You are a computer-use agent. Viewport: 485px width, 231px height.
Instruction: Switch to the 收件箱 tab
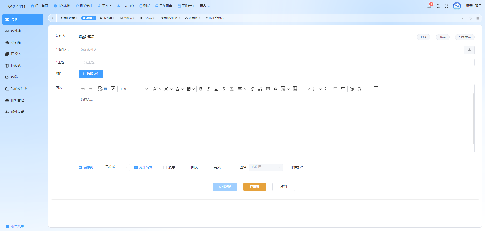[x=107, y=18]
